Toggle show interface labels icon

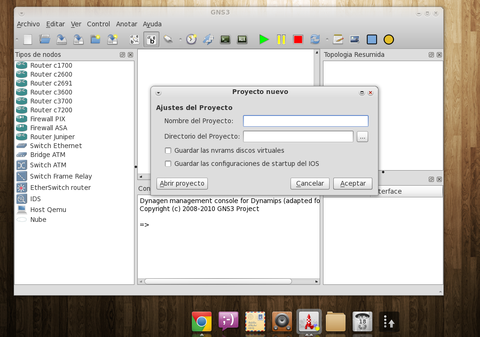134,39
